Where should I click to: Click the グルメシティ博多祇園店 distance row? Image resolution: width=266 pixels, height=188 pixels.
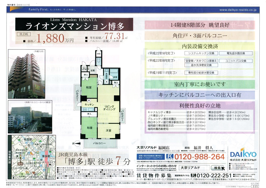pos(177,119)
